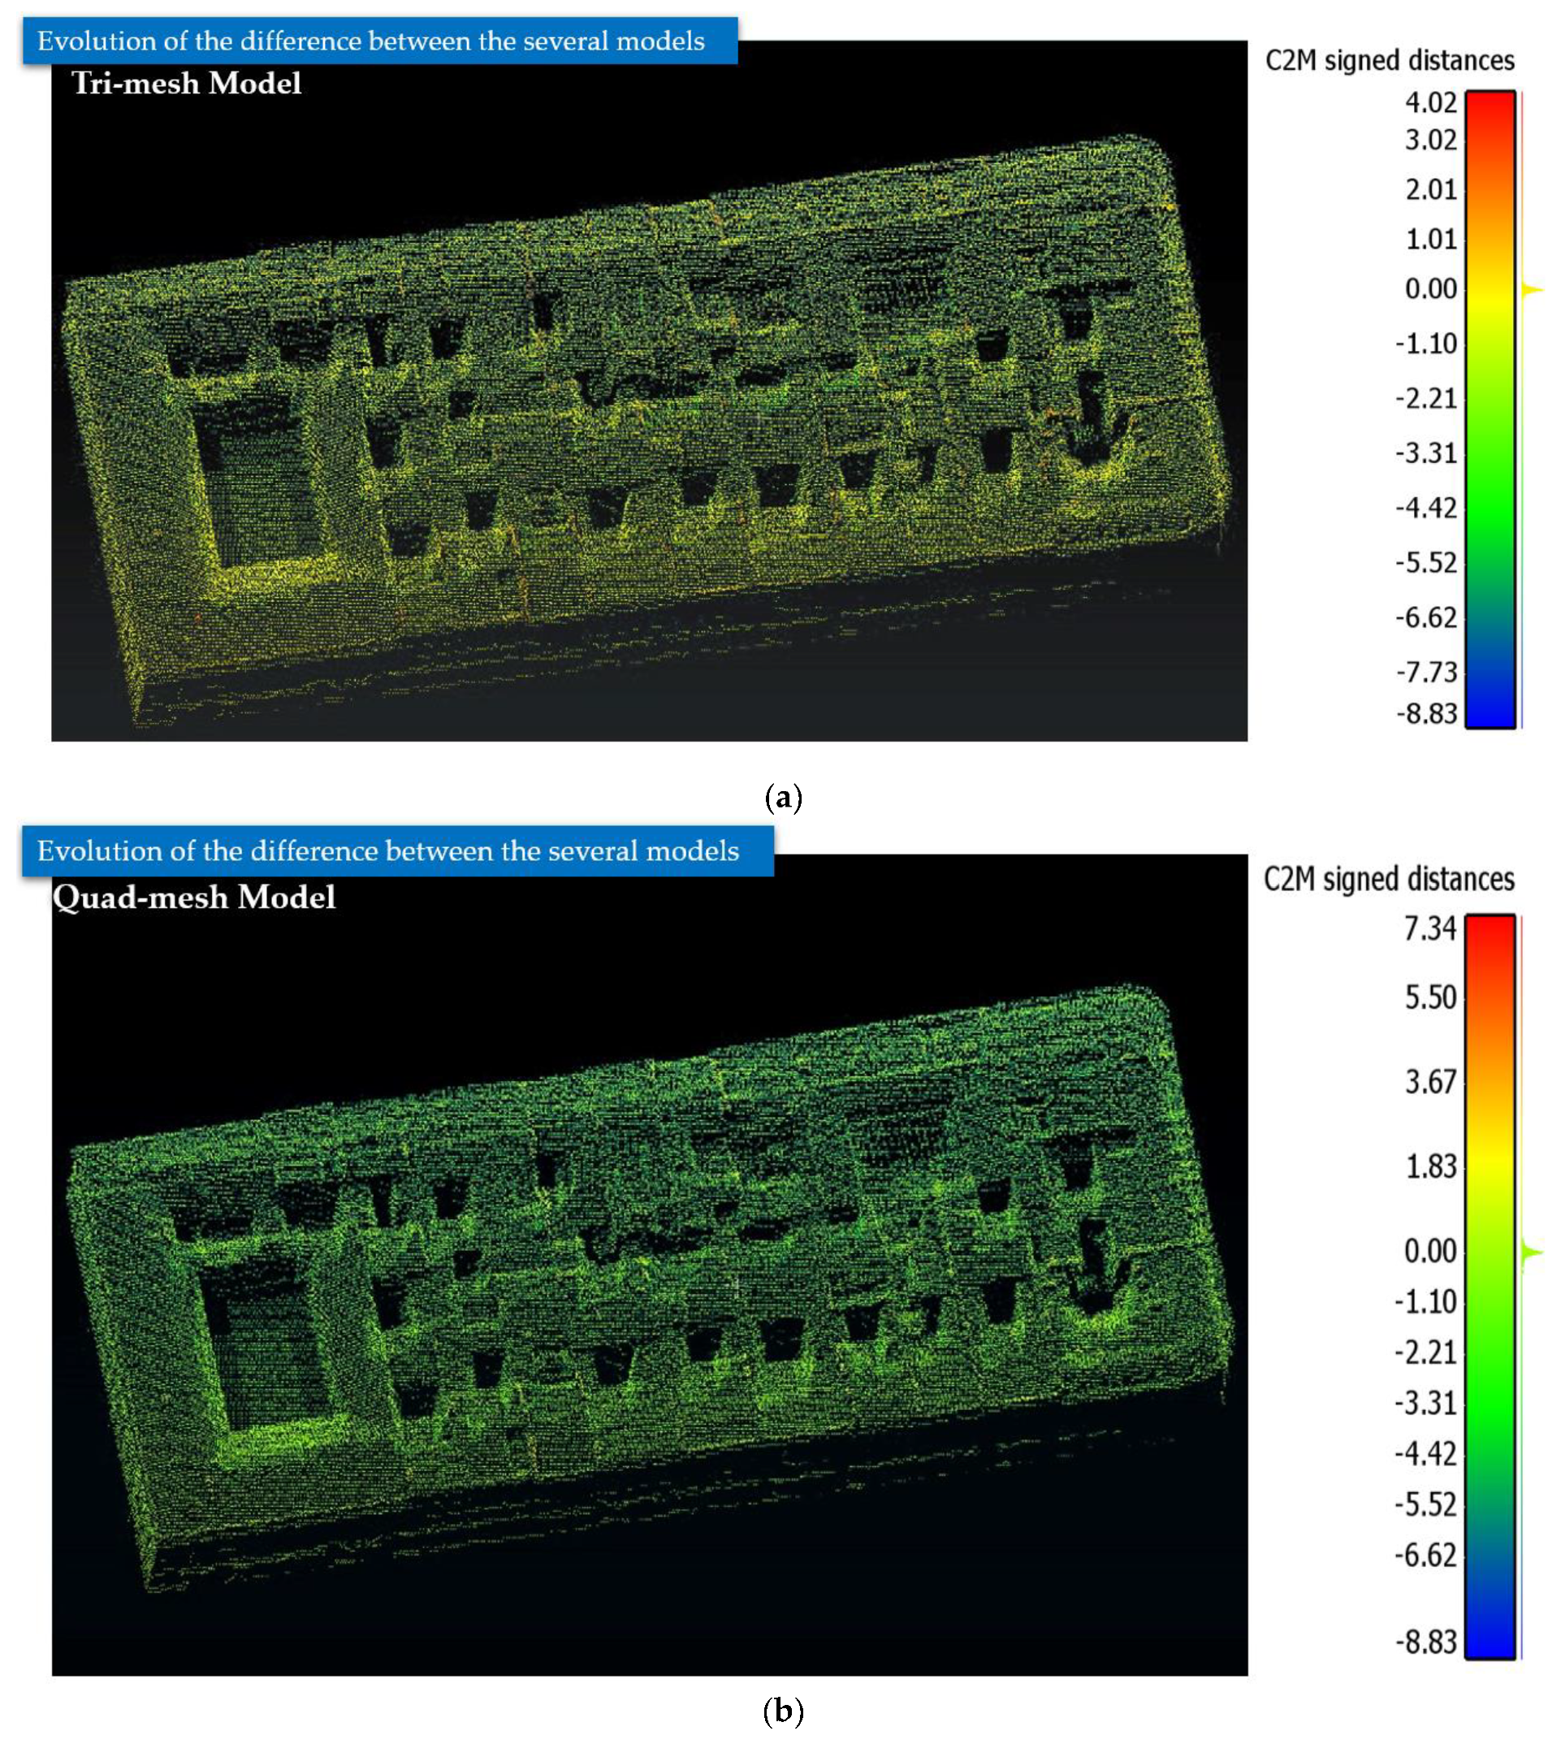The image size is (1561, 1748).
Task: Click the top blue 'Evolution of the difference' banner
Action: (x=379, y=41)
